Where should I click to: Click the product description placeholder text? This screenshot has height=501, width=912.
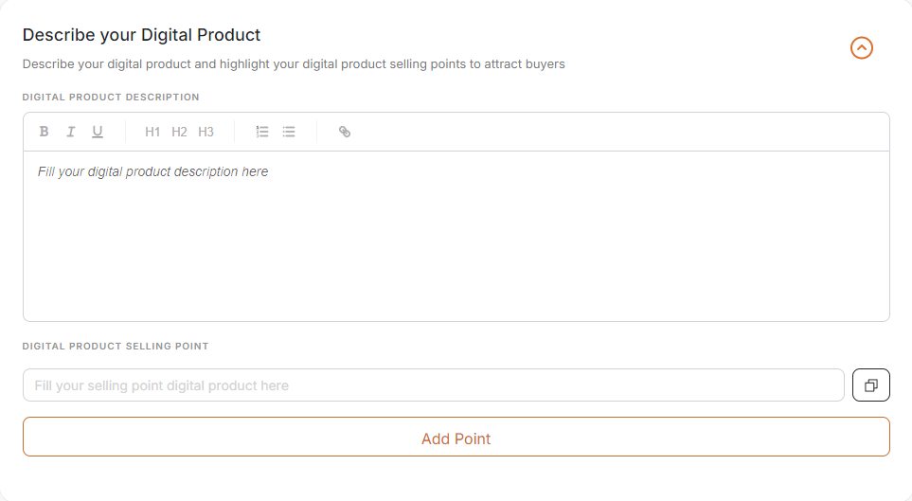click(x=152, y=171)
